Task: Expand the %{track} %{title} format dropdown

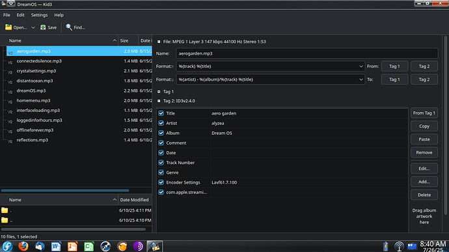Action: click(361, 66)
